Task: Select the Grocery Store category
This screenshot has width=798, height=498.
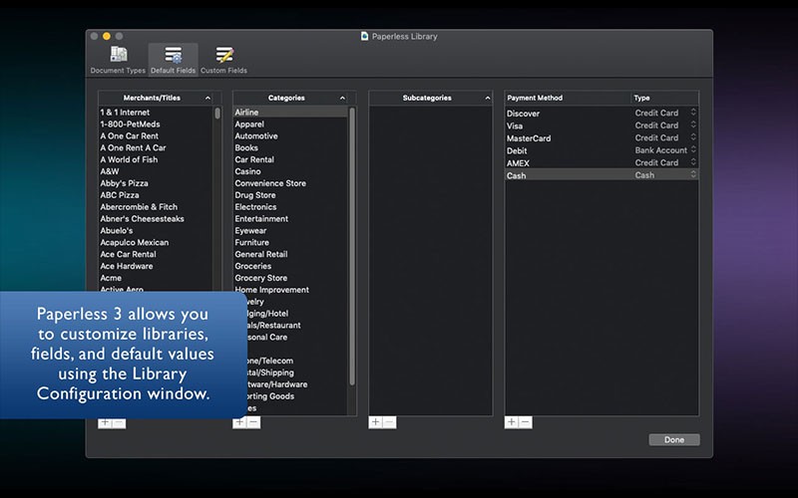Action: point(290,278)
